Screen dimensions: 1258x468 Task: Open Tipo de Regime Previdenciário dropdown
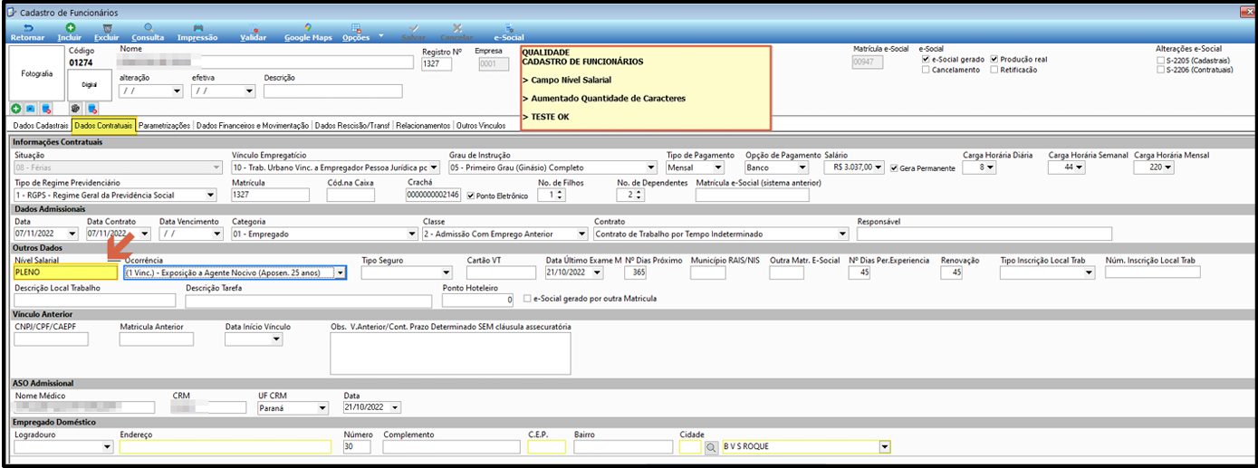point(210,195)
